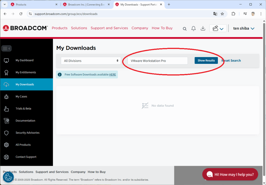Click the My Cases bug icon
The image size is (266, 185).
[6, 97]
